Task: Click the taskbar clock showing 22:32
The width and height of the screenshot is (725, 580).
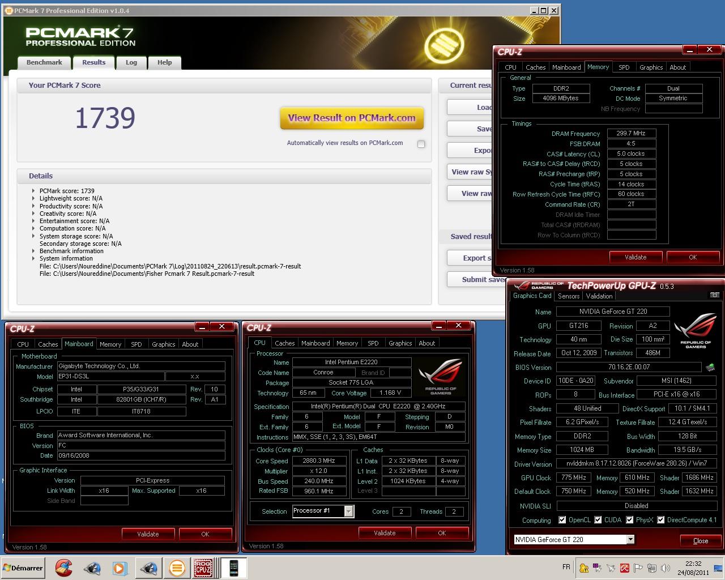Action: pyautogui.click(x=693, y=568)
